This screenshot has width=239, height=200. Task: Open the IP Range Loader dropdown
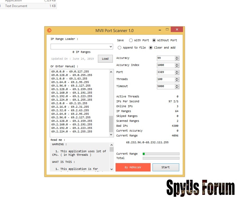pyautogui.click(x=110, y=47)
